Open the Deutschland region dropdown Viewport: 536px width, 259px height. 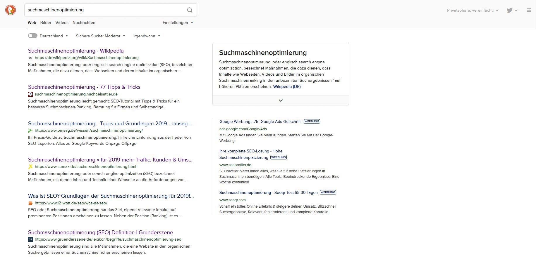(54, 36)
